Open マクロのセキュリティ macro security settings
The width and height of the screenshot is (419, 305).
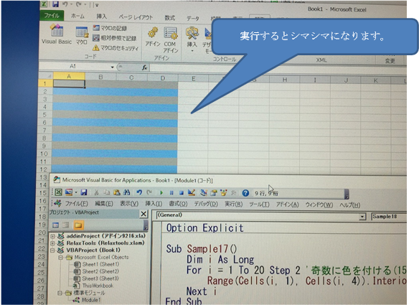[x=116, y=48]
